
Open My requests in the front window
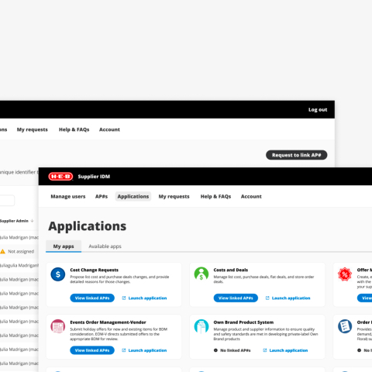tap(174, 197)
